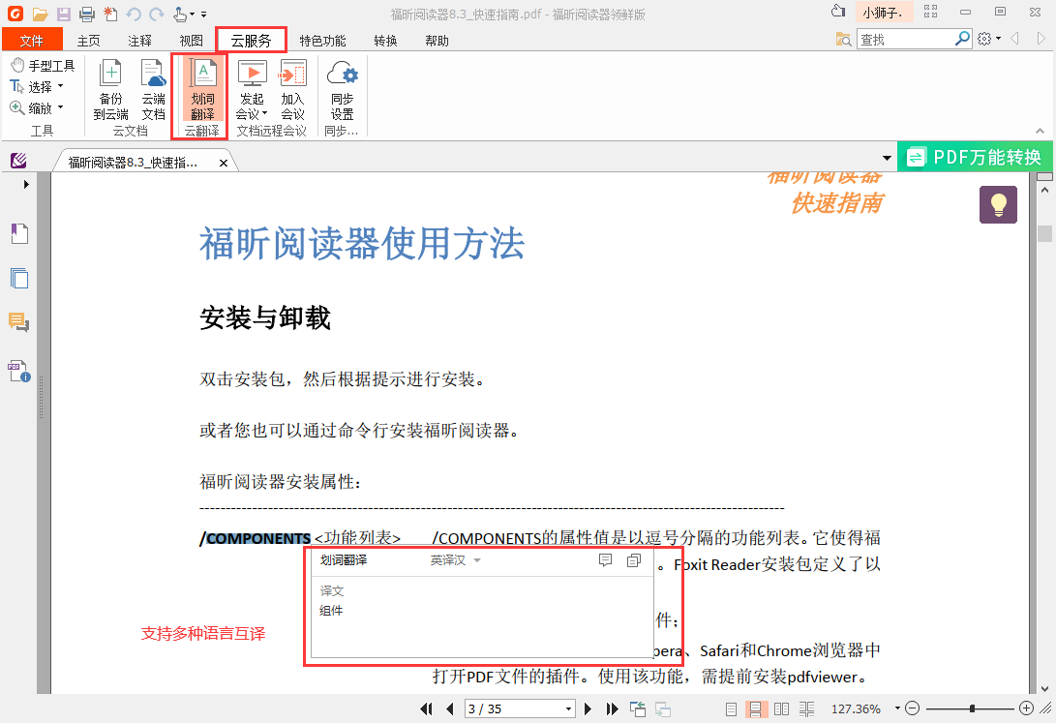This screenshot has height=723, width=1056.
Task: Open the document tab list dropdown arrow
Action: tap(887, 158)
